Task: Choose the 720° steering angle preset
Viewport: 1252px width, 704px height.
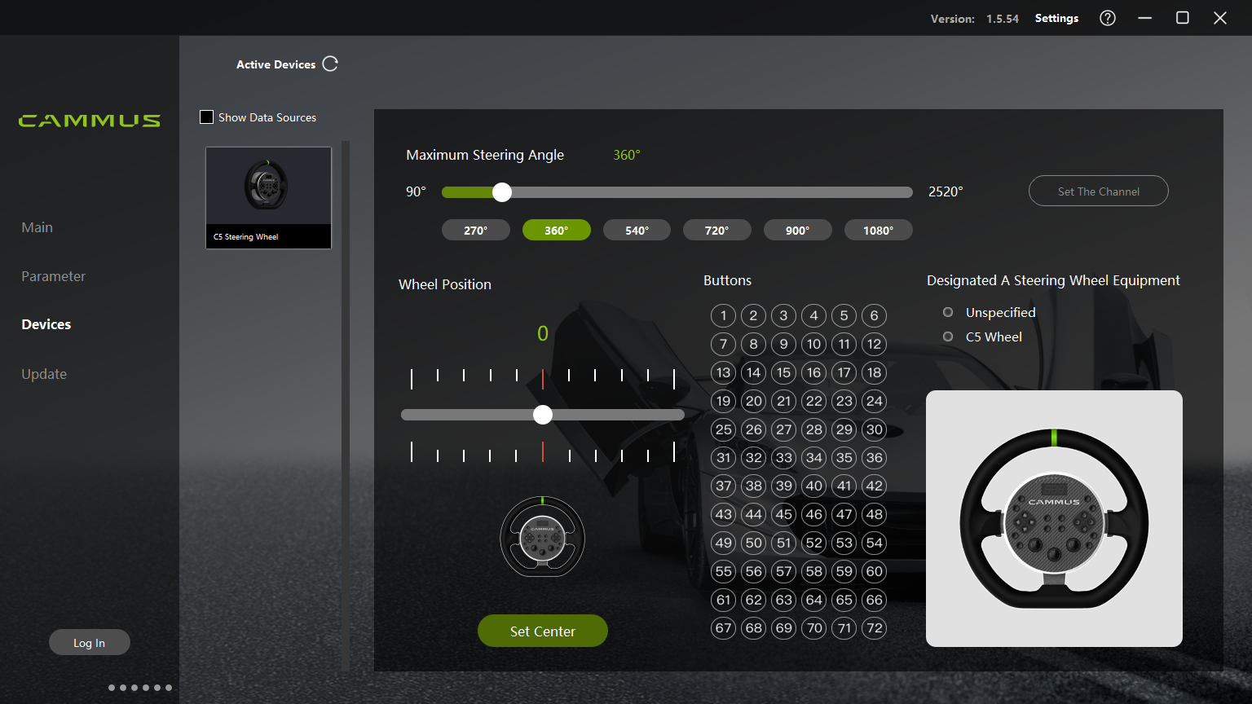Action: click(x=716, y=230)
